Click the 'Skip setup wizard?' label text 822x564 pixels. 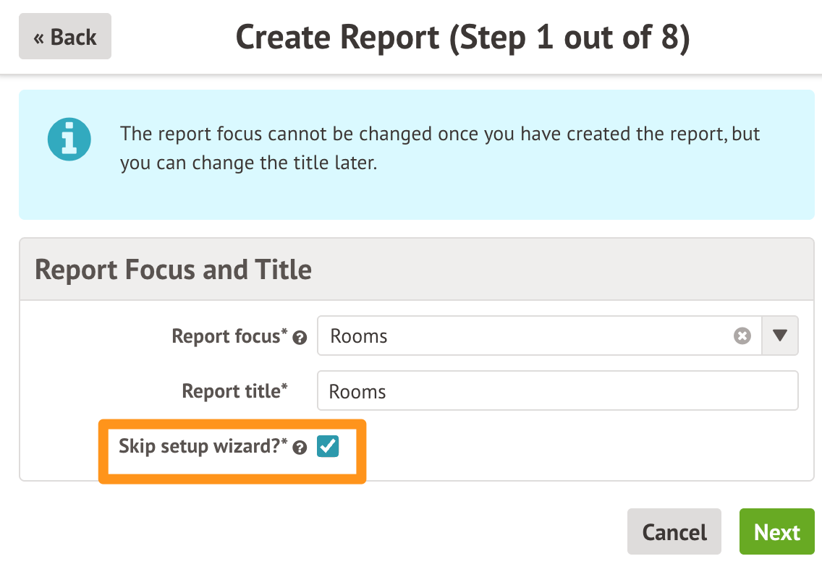pyautogui.click(x=200, y=447)
